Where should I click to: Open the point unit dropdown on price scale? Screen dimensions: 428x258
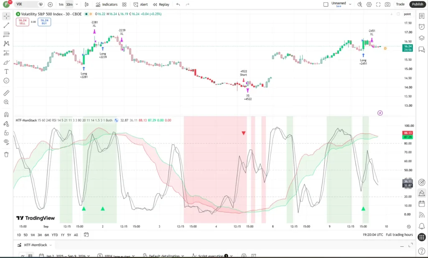click(x=407, y=14)
